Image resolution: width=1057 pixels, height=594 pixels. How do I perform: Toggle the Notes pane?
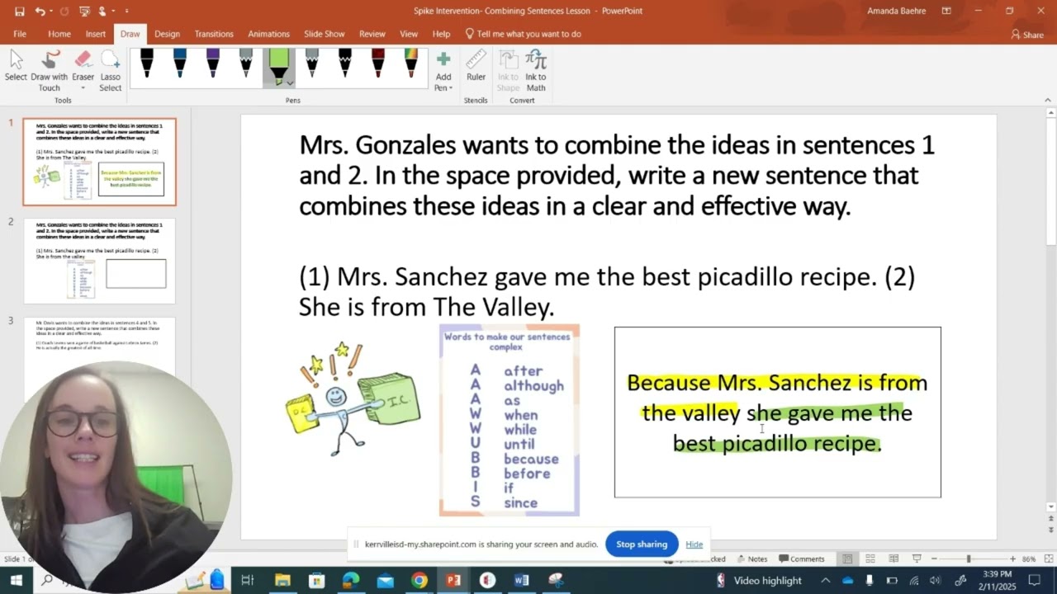click(x=752, y=559)
